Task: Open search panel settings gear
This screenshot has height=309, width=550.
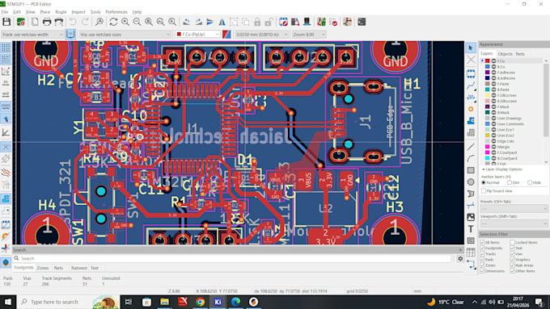Action: tap(460, 259)
